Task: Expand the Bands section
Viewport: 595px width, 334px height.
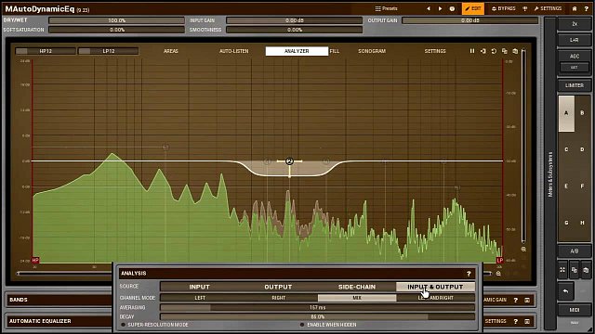Action: click(x=59, y=300)
